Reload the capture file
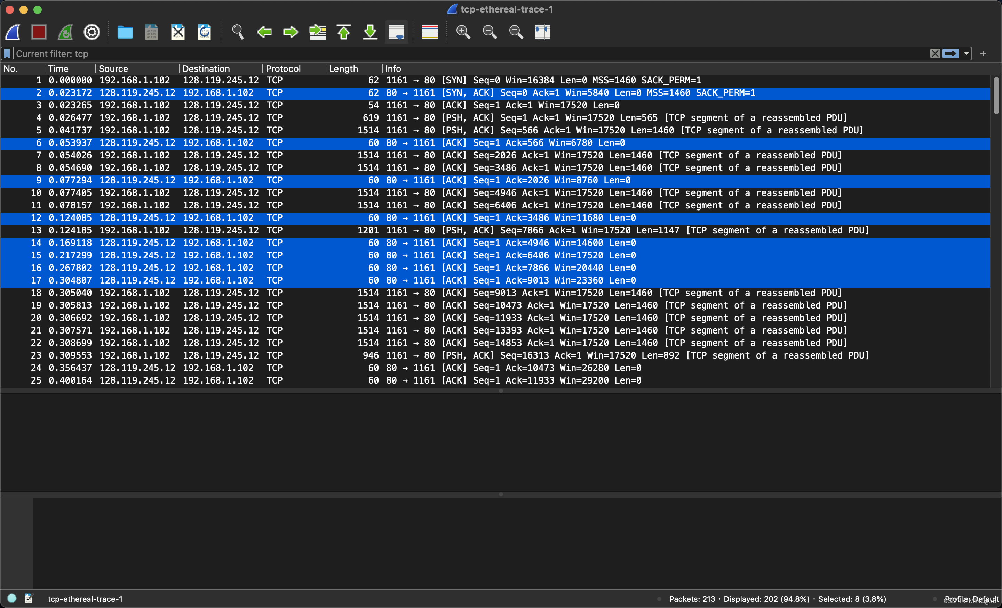This screenshot has height=608, width=1002. tap(204, 32)
